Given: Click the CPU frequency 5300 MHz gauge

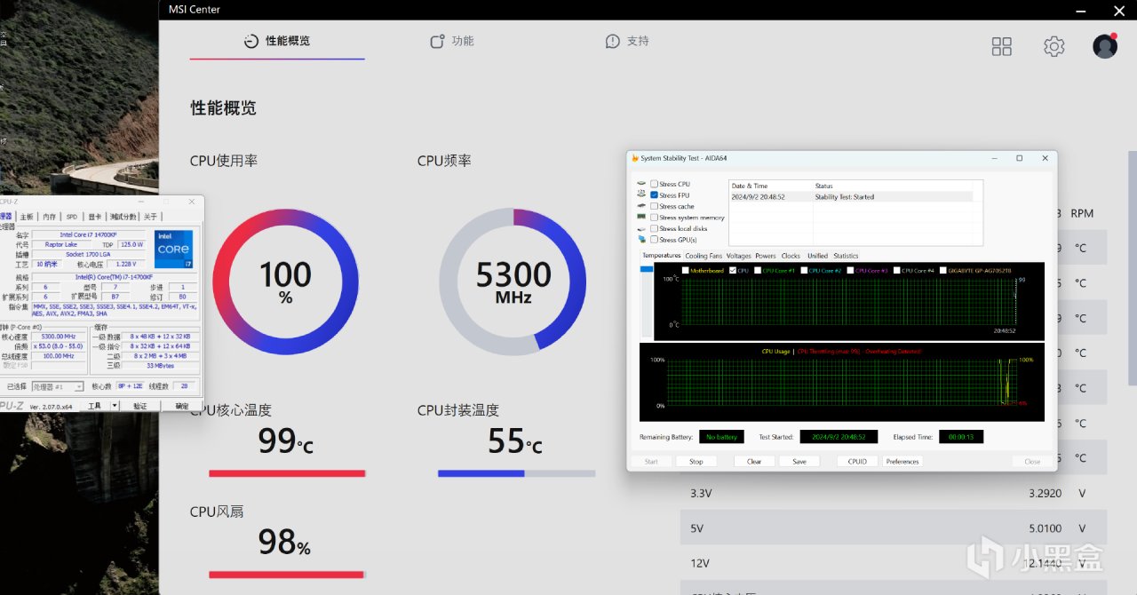Looking at the screenshot, I should (513, 282).
